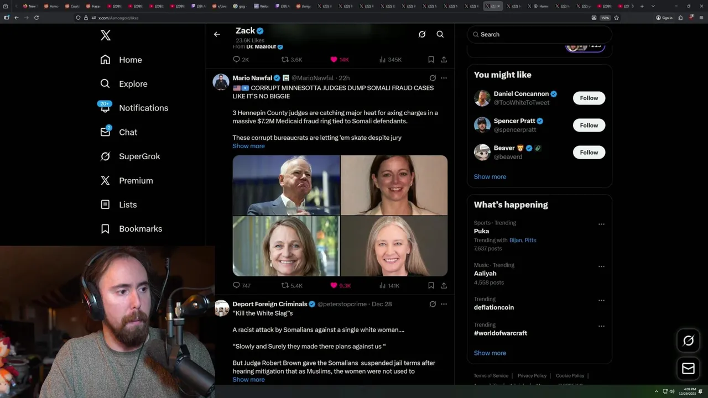This screenshot has width=708, height=398.
Task: Open the top-right photo of smiling woman
Action: tap(394, 185)
